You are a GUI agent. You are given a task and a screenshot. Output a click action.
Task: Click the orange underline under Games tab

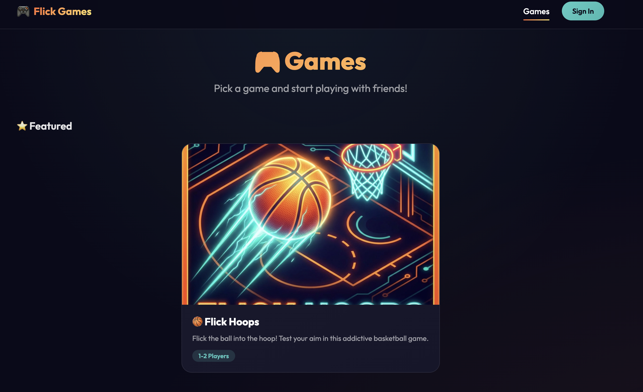coord(536,20)
